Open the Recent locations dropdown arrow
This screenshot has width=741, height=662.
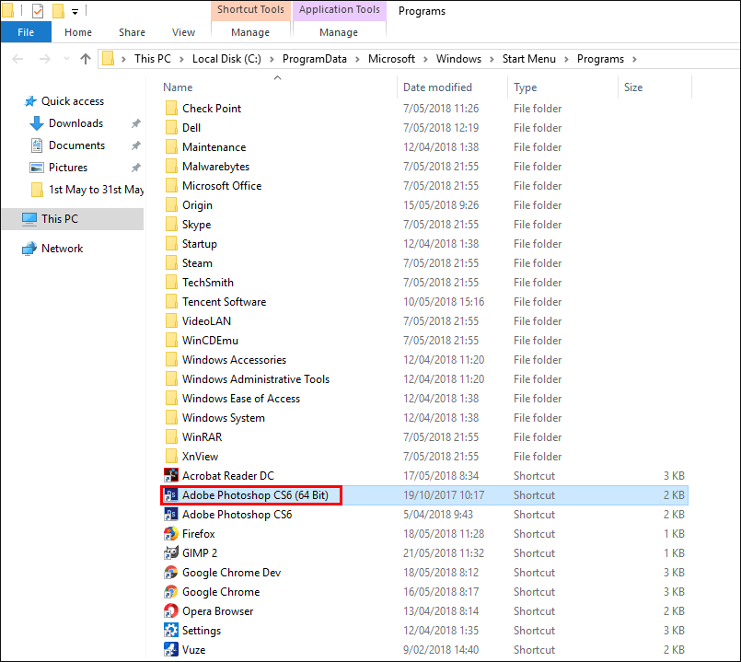point(66,59)
